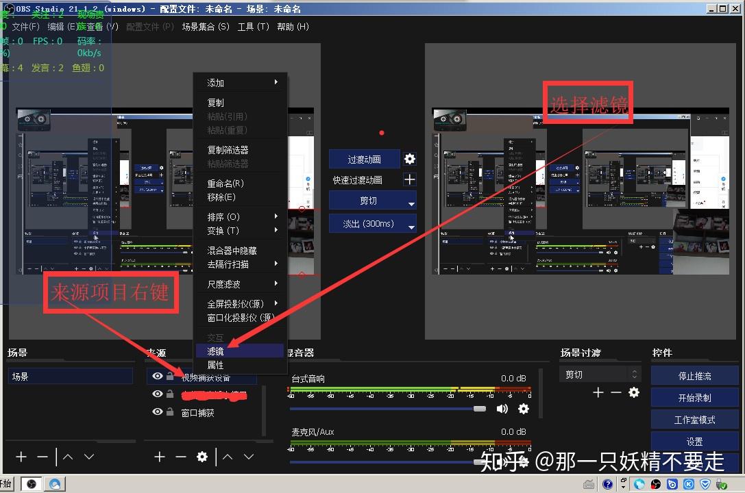Viewport: 745px width, 493px height.
Task: Open the 过渡动画 settings gear
Action: pyautogui.click(x=410, y=159)
